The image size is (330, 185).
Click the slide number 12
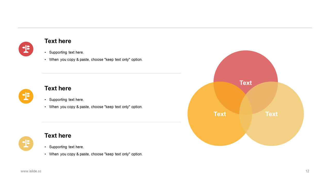[307, 171]
